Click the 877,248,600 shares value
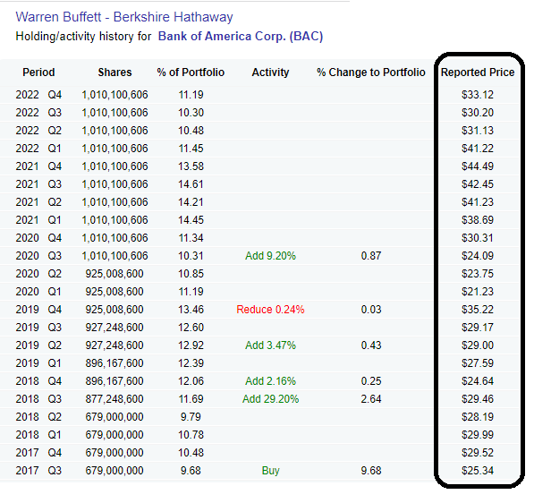Screen dimensions: 551x503 click(114, 399)
